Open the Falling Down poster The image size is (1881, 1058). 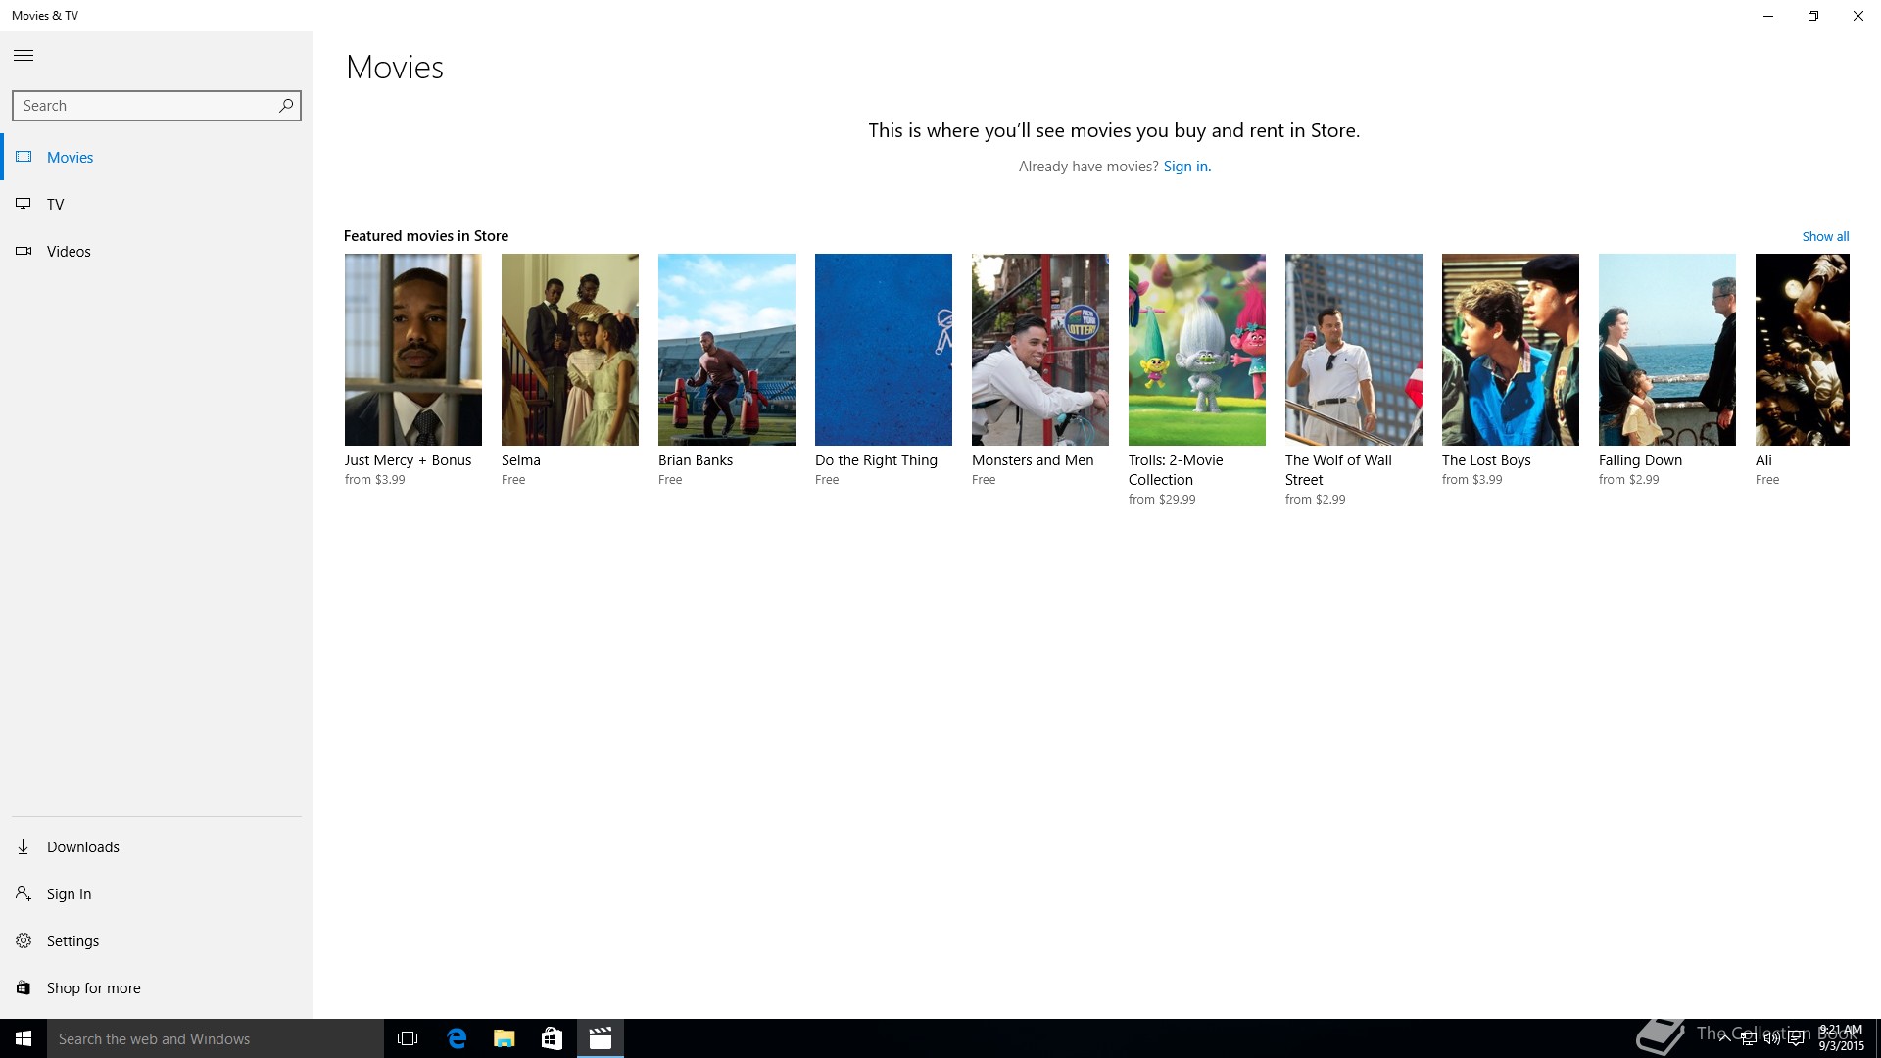[x=1667, y=350]
